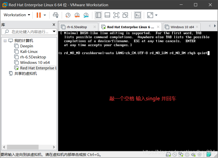The width and height of the screenshot is (218, 158).
Task: Select Red Hat Enterprise in the library
Action: coord(38,68)
